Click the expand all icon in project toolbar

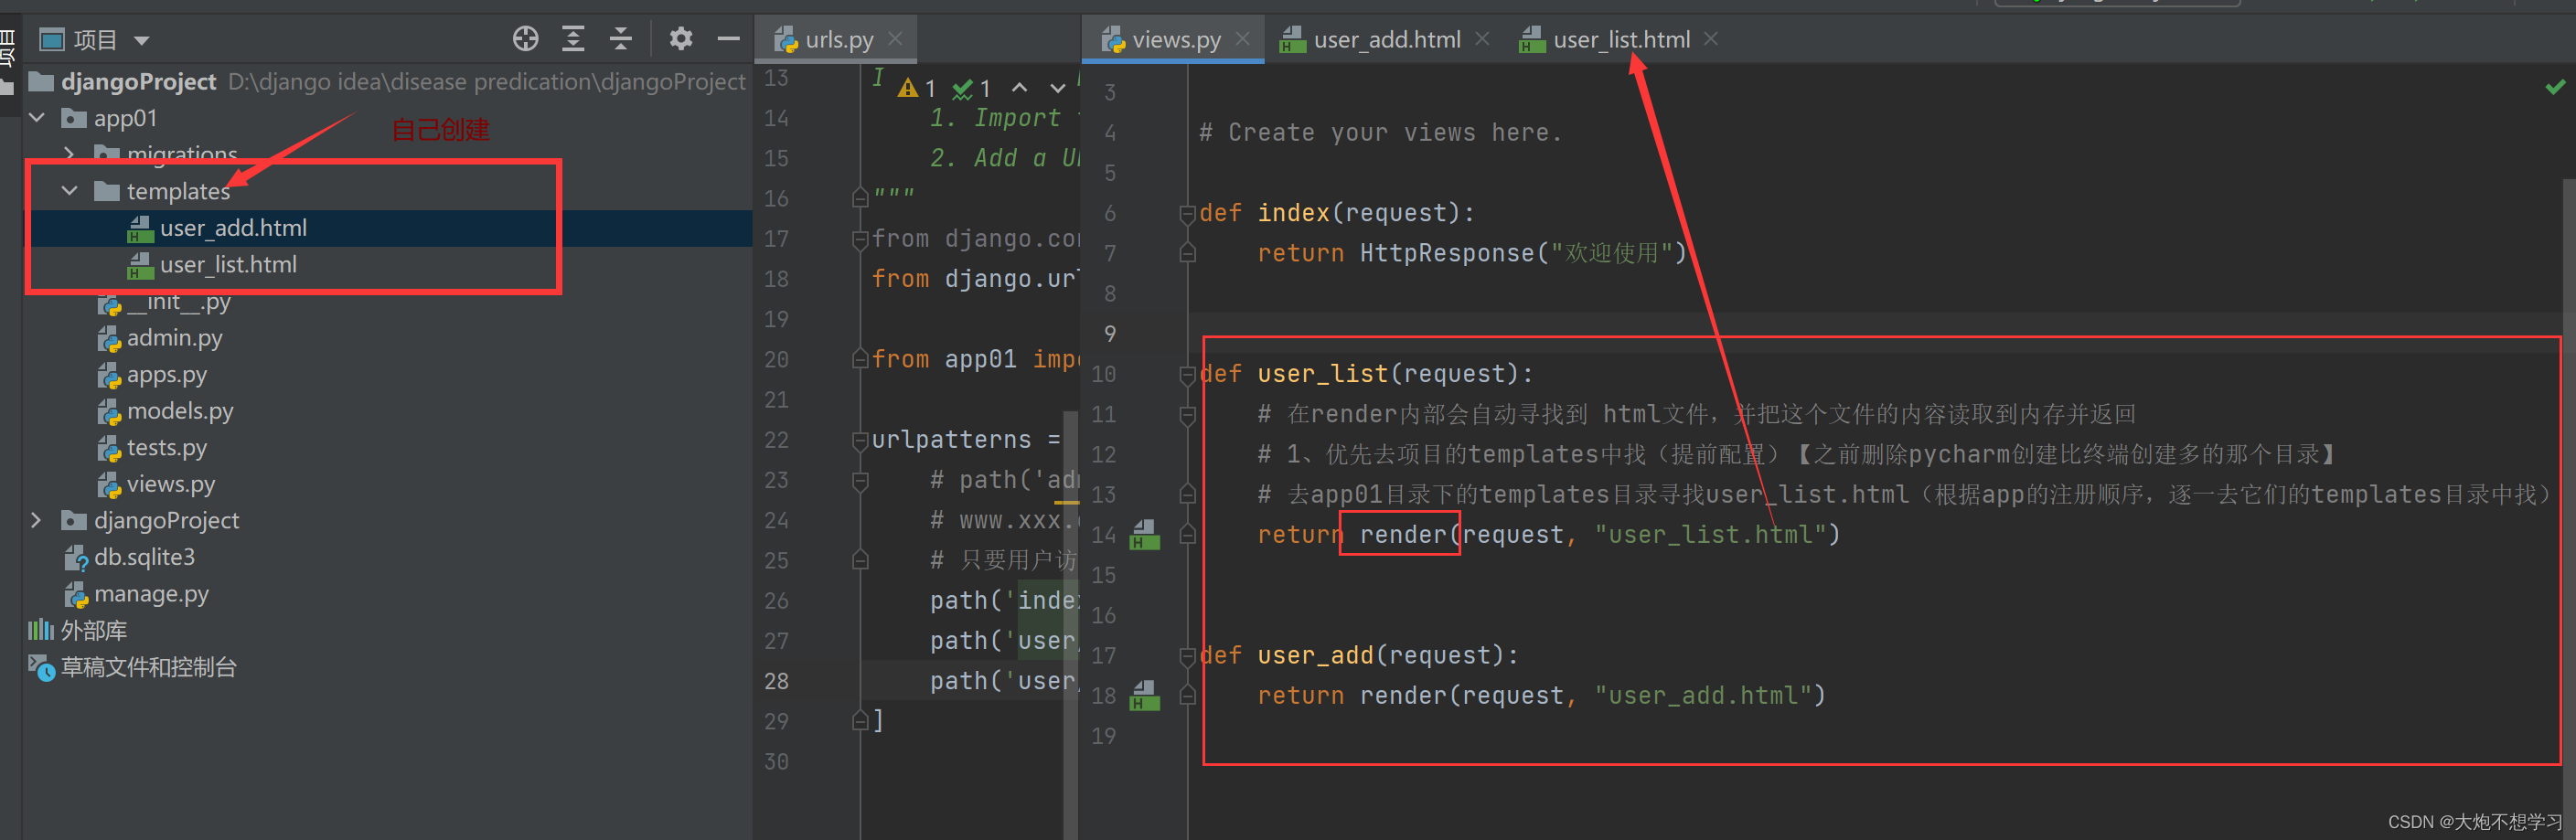pos(573,39)
